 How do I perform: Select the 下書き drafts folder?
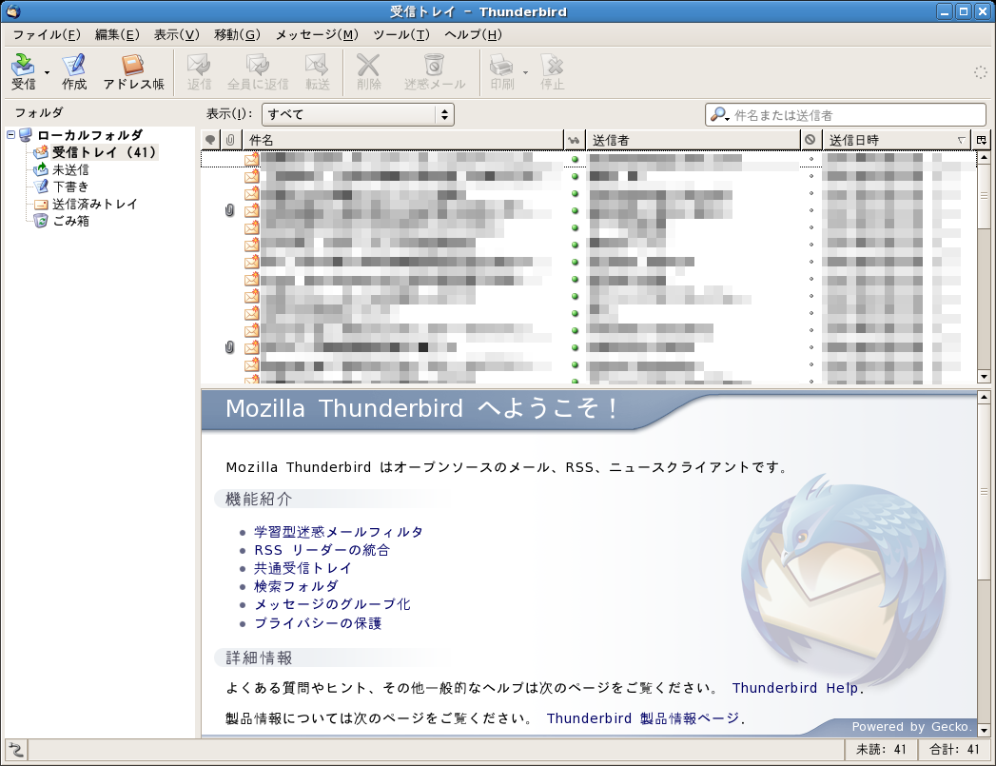click(x=70, y=187)
